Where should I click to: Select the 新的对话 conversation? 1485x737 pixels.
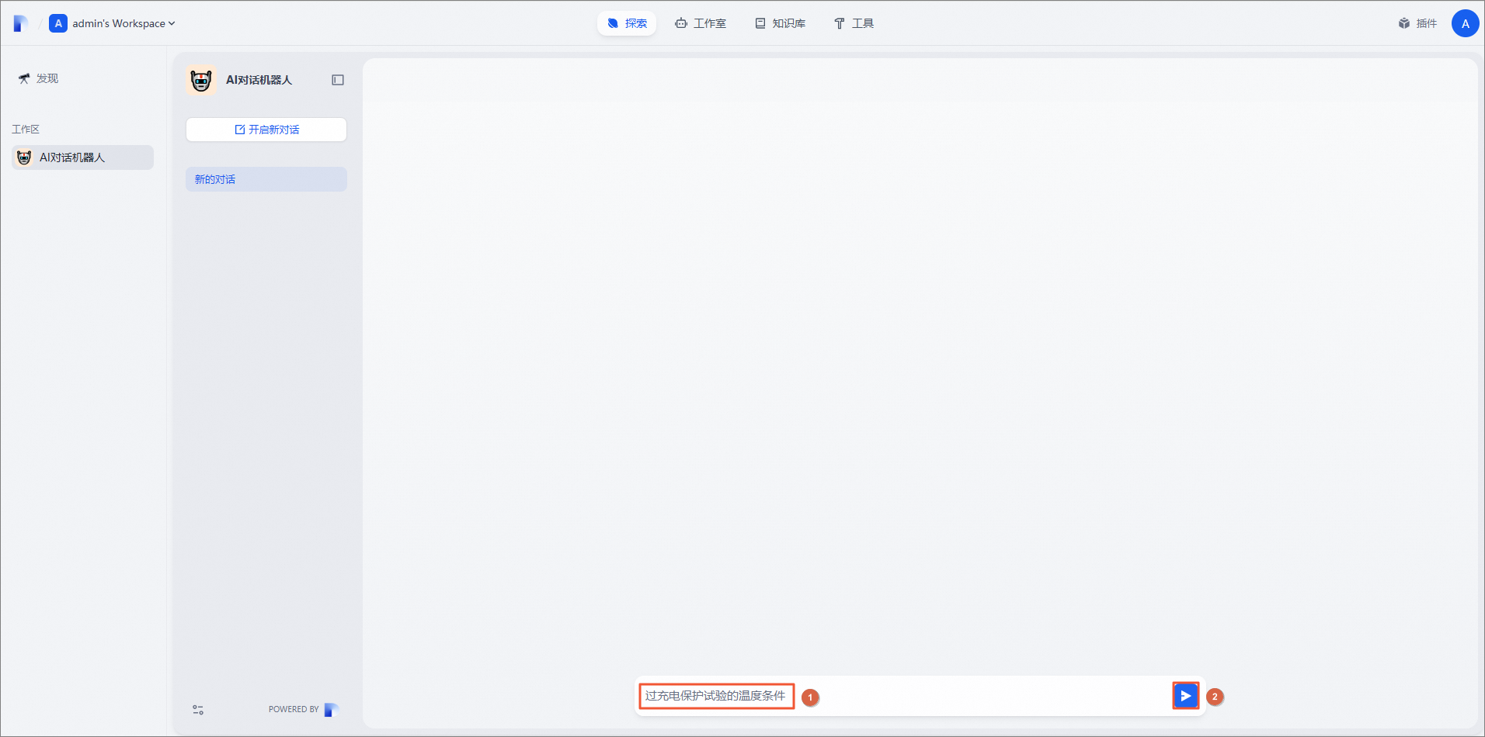pyautogui.click(x=266, y=179)
